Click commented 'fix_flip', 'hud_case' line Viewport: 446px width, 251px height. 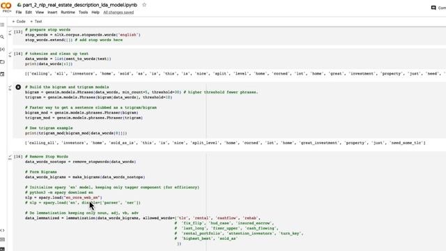click(224, 223)
